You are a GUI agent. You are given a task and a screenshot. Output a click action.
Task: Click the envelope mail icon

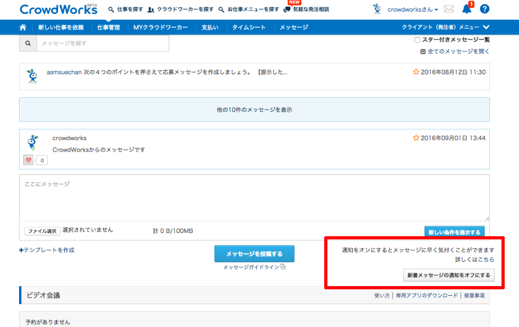click(449, 9)
